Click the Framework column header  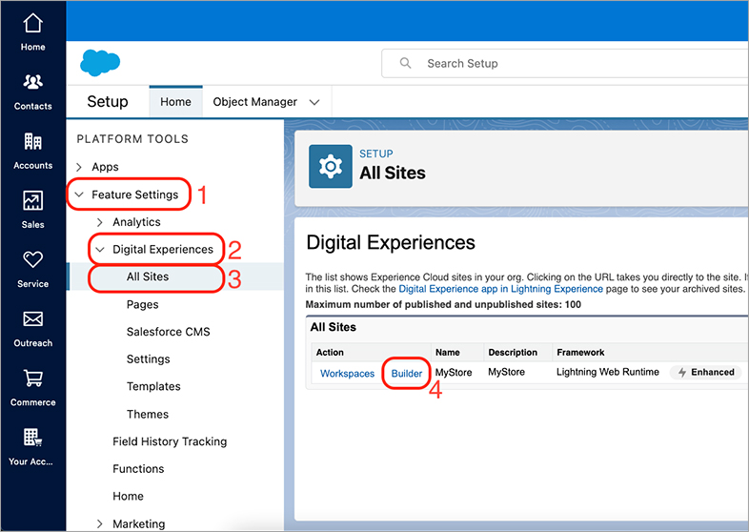click(x=580, y=352)
